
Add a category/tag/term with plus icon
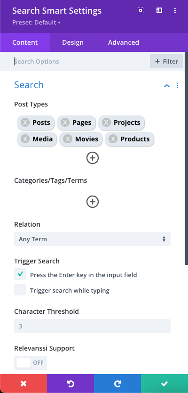pos(93,202)
